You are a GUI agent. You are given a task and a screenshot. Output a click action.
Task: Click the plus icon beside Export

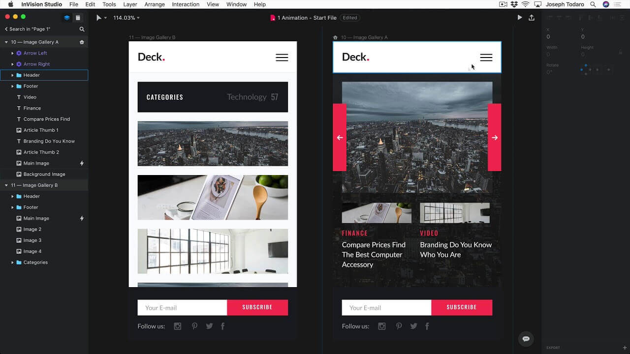(625, 348)
